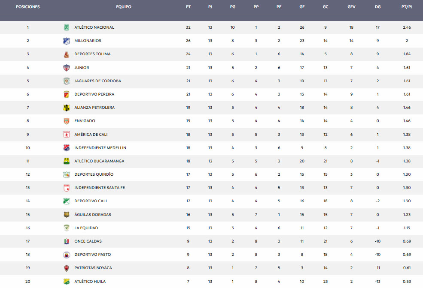This screenshot has width=423, height=288.
Task: Click the Atlético Nacional team crest
Action: pos(67,27)
